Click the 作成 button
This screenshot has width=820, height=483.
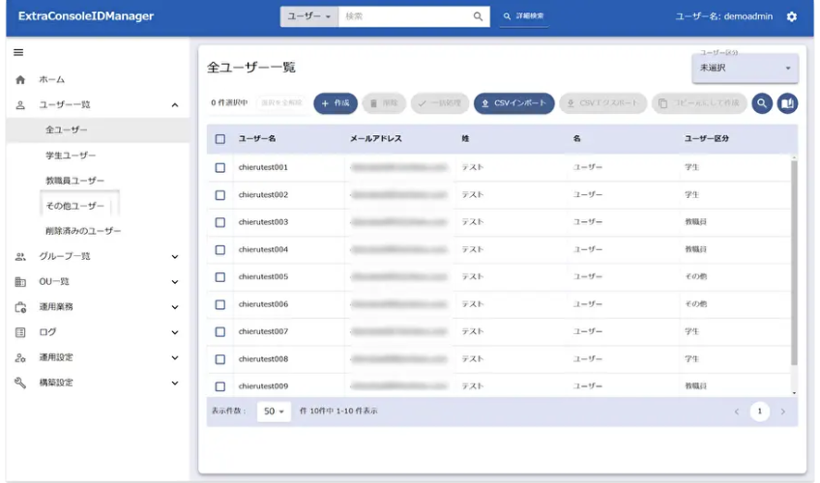pos(336,103)
